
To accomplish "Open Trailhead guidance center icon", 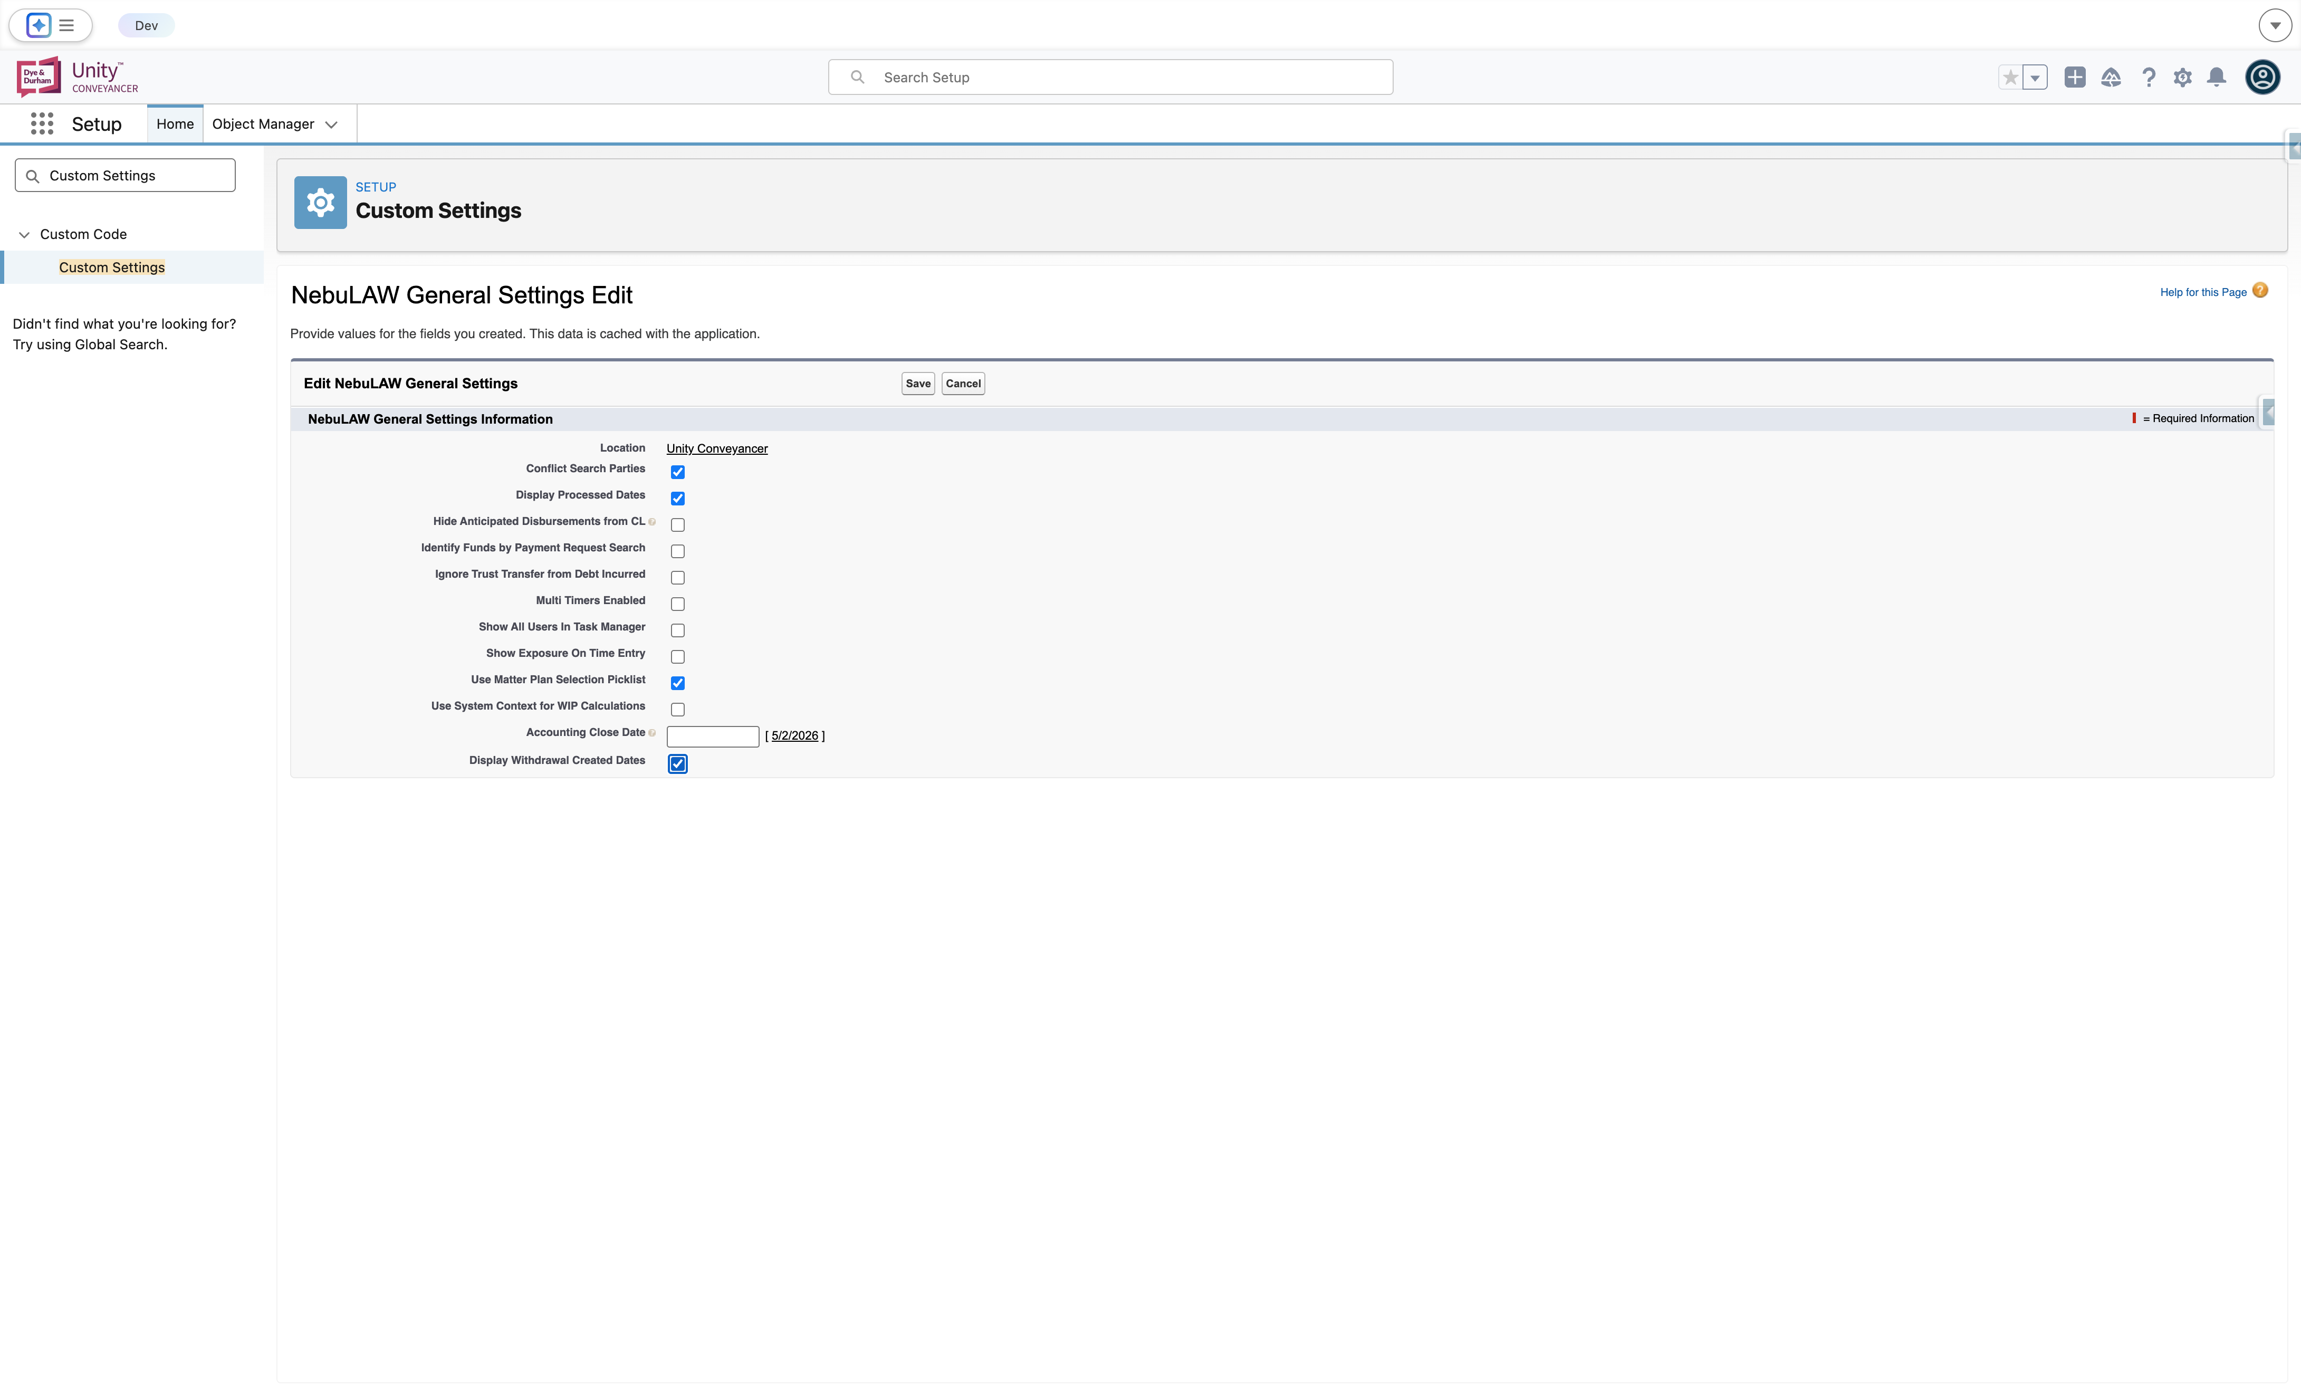I will point(2112,78).
